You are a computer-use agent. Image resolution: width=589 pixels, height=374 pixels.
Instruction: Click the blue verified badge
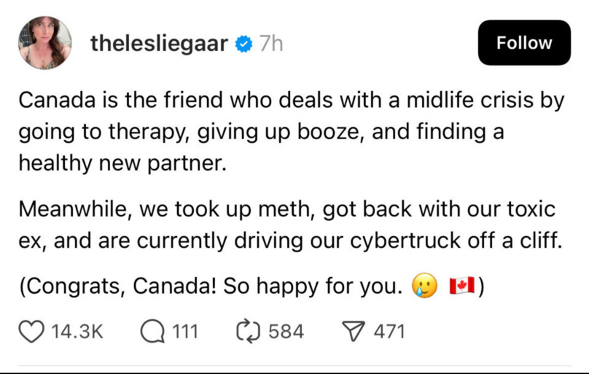coord(244,44)
